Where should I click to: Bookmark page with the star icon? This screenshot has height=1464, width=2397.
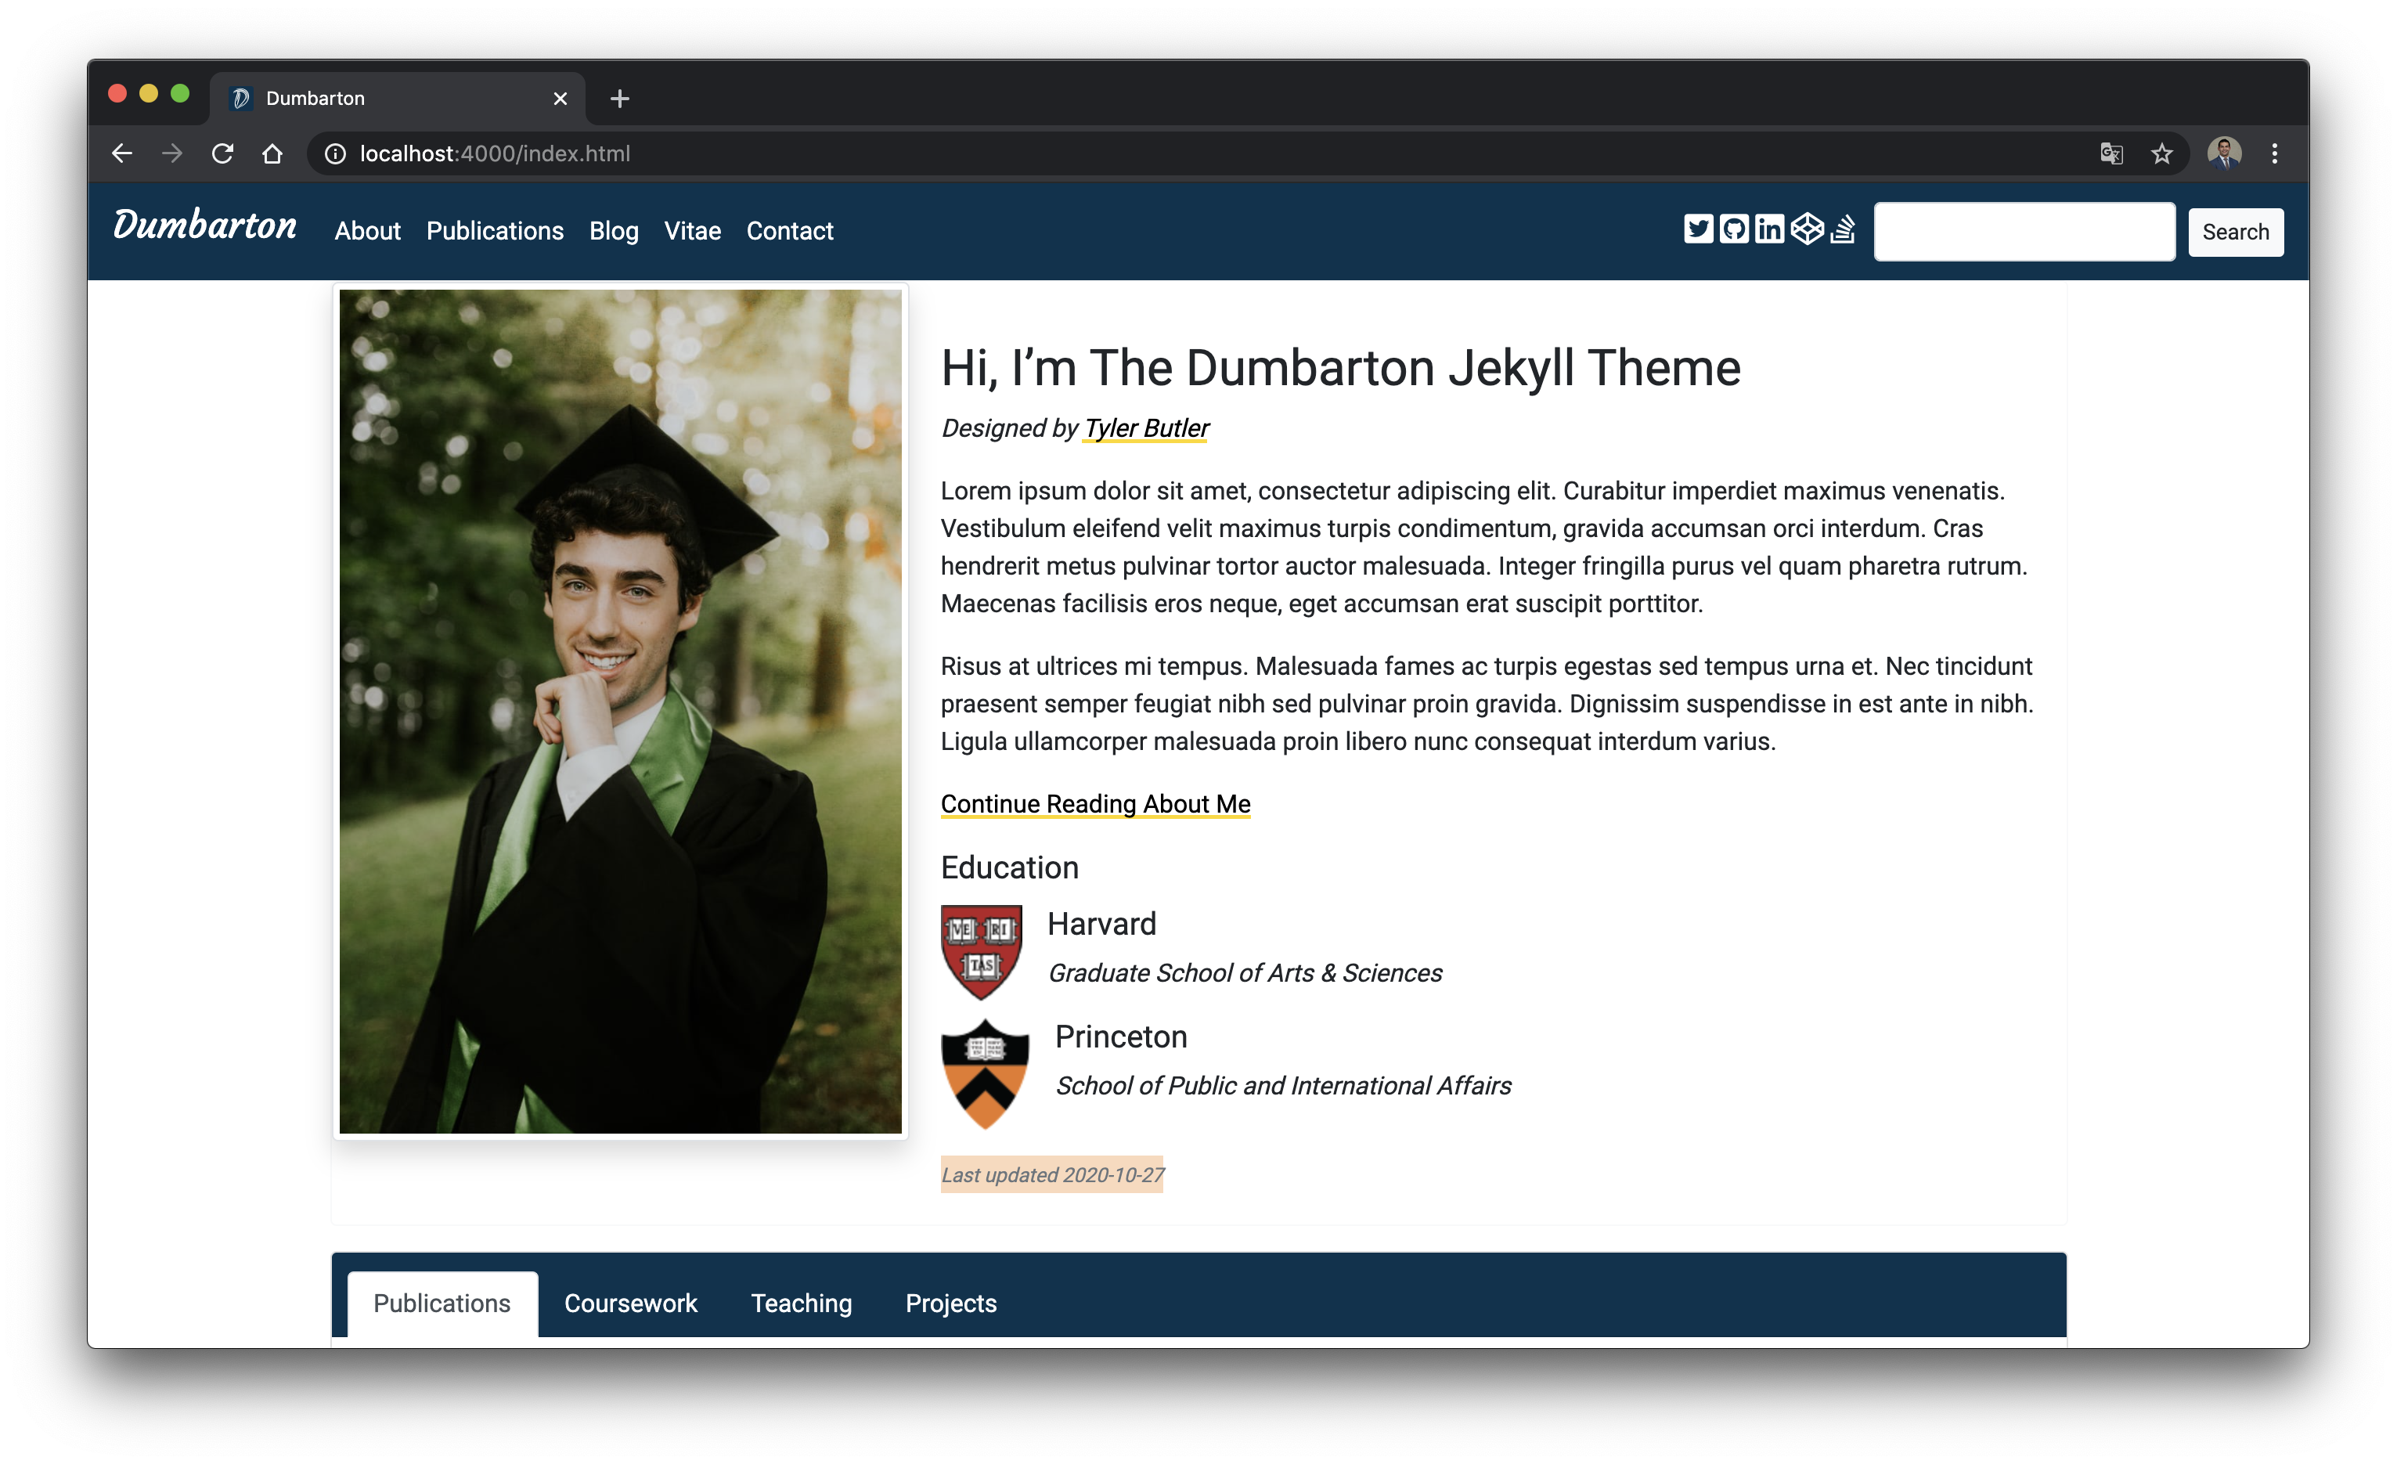coord(2161,153)
